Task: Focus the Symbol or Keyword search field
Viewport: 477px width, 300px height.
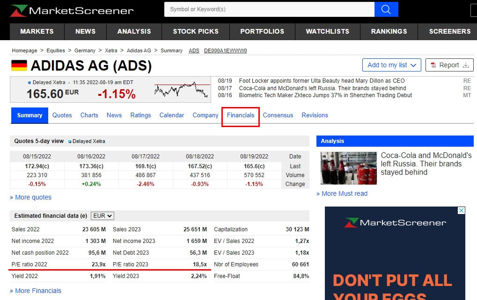Action: click(269, 9)
